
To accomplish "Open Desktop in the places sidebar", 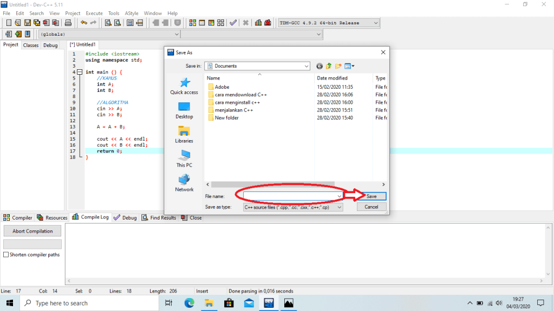I will (x=184, y=107).
